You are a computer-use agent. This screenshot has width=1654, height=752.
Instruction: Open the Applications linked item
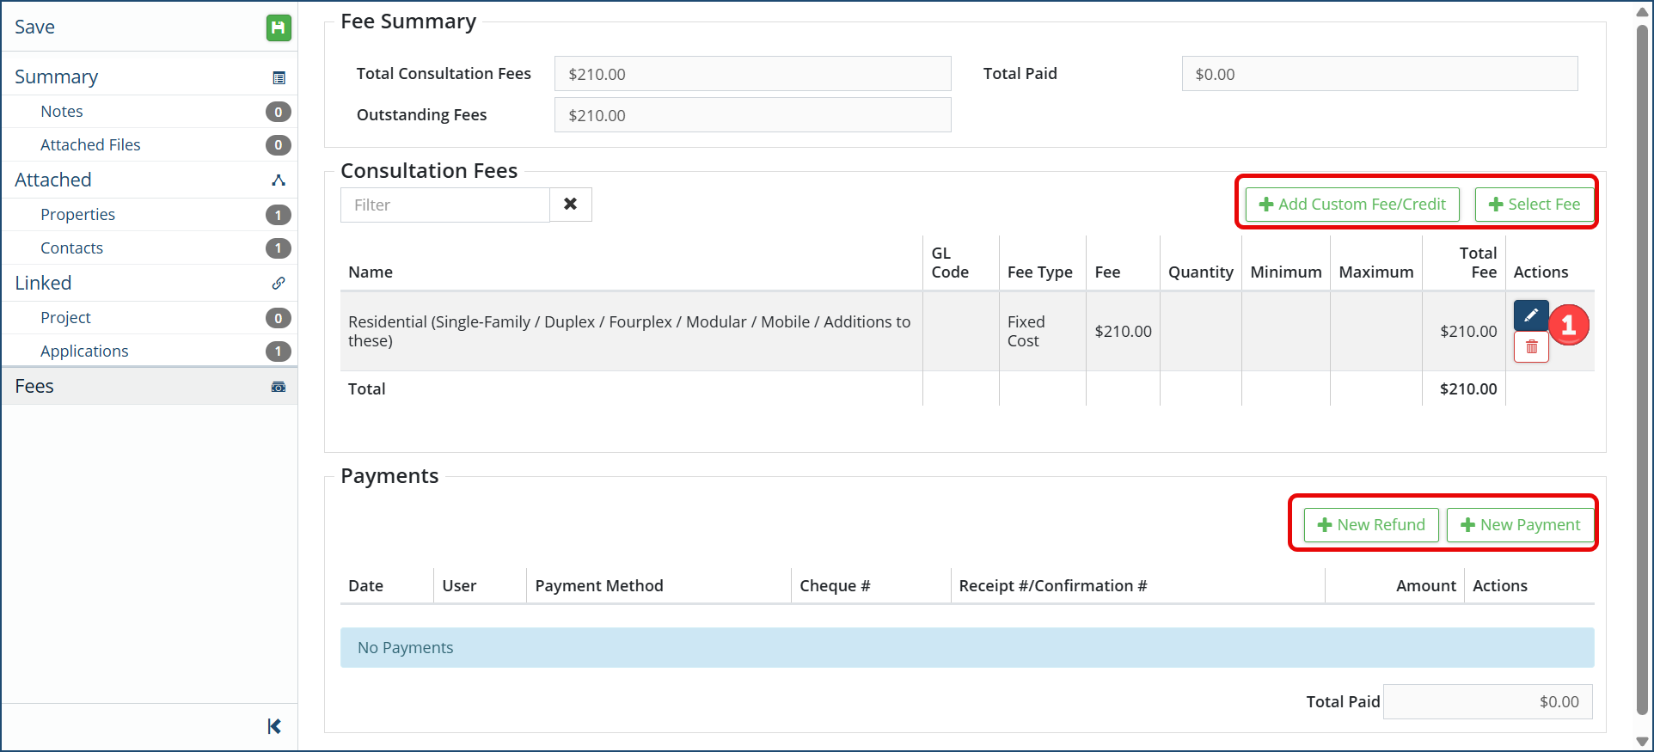(84, 352)
